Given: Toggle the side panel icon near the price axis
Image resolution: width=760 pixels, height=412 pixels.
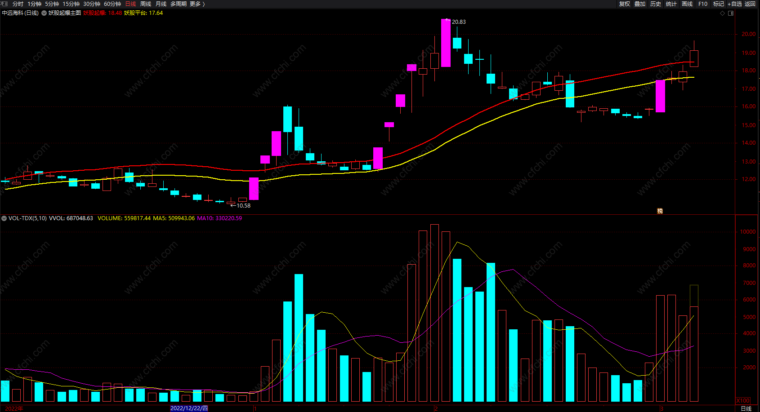Looking at the screenshot, I should pyautogui.click(x=731, y=13).
